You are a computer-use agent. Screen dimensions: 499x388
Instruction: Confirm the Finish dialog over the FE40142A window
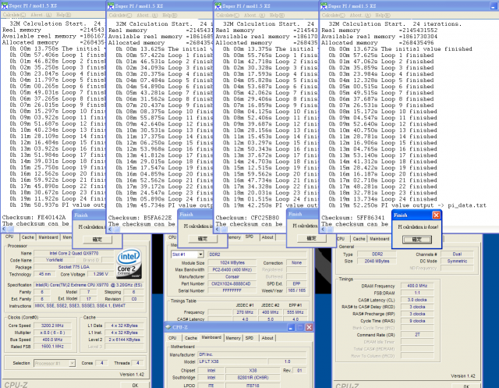pos(97,240)
